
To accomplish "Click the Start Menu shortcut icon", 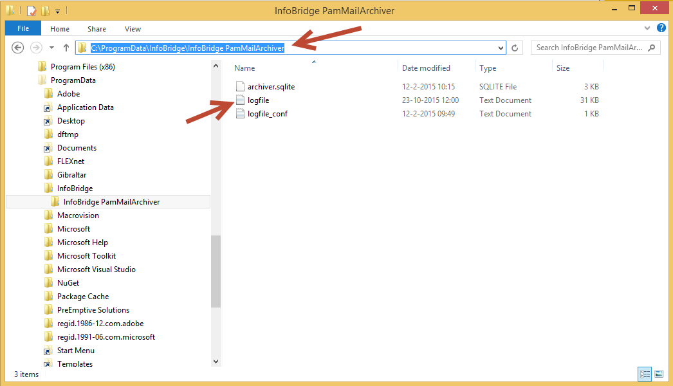I will tap(48, 351).
